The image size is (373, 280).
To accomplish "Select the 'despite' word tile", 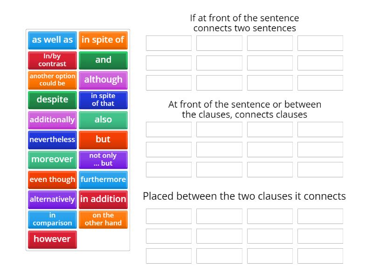I will coord(52,100).
